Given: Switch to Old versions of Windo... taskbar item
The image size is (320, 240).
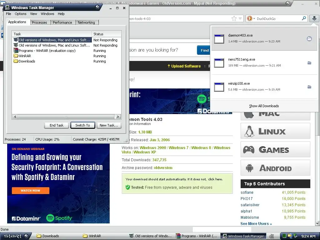Looking at the screenshot, I should (x=151, y=236).
